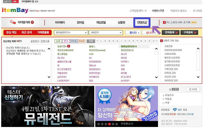Click 설정하기 in 관심게임 목록

point(35,41)
